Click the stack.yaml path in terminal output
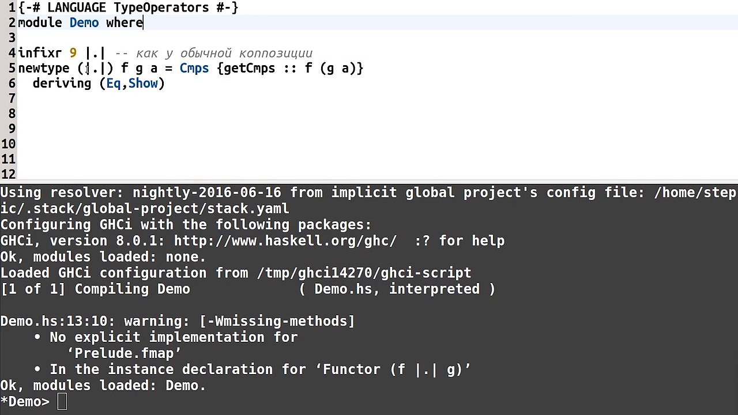Screen dimensions: 738x415 point(145,209)
